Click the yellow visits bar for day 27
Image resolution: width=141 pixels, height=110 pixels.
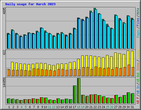[115, 60]
